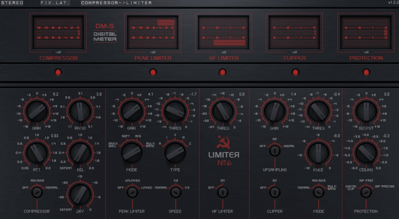The width and height of the screenshot is (399, 219).
Task: Click the peak limiter gain value 4.1
Action: point(150,94)
